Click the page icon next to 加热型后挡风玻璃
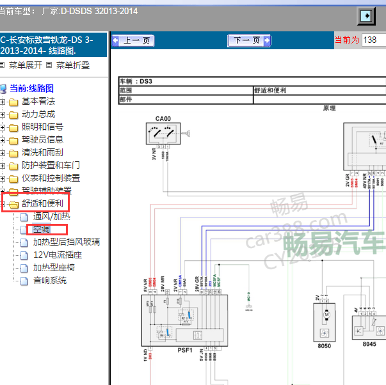Viewport: 386px width, 385px height. (24, 242)
